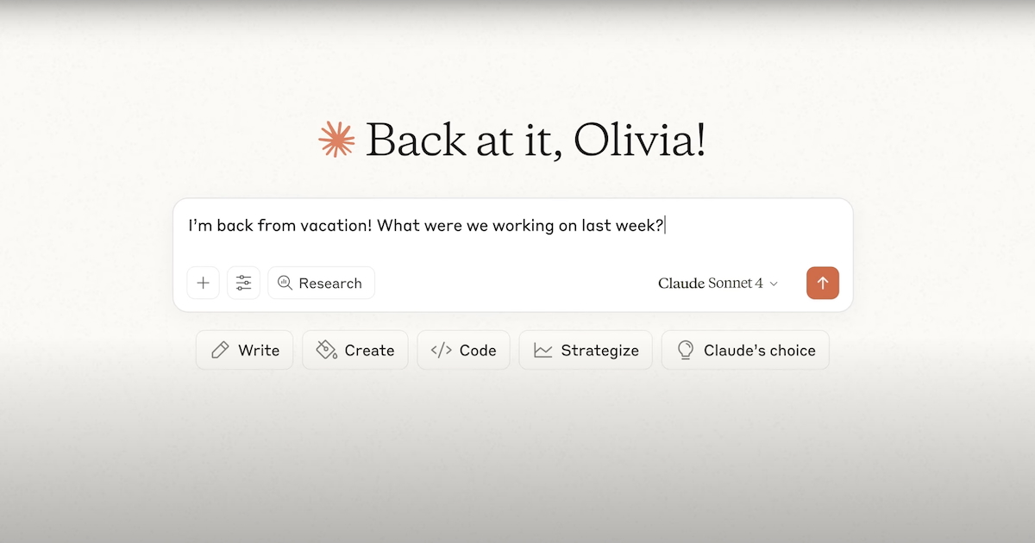Click the "Back at it, Olivia!" greeting
The height and width of the screenshot is (543, 1035).
coord(535,140)
